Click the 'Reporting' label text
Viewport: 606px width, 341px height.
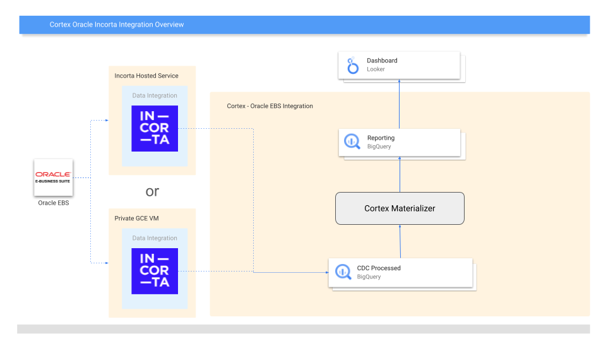[381, 138]
